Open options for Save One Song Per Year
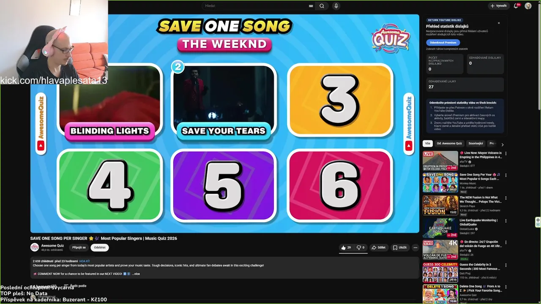The height and width of the screenshot is (304, 541). pyautogui.click(x=506, y=175)
